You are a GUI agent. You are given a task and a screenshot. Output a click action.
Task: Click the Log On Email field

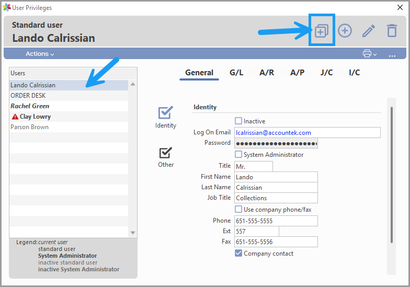pyautogui.click(x=307, y=133)
